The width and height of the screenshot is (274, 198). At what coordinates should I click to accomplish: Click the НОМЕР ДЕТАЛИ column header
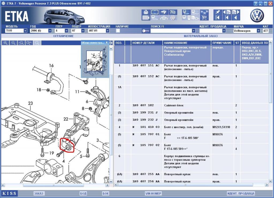coord(147,43)
